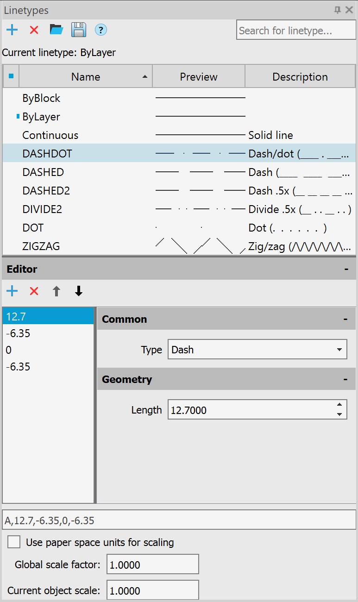
Task: Sort by the Name column header
Action: pos(86,77)
